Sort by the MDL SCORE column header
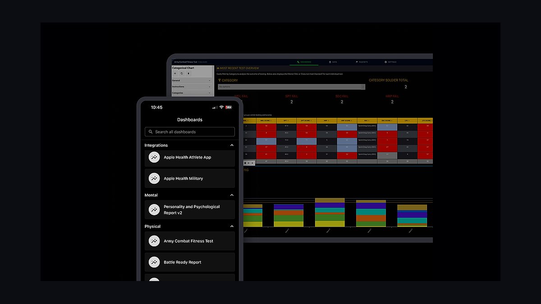541x304 pixels. [x=266, y=121]
